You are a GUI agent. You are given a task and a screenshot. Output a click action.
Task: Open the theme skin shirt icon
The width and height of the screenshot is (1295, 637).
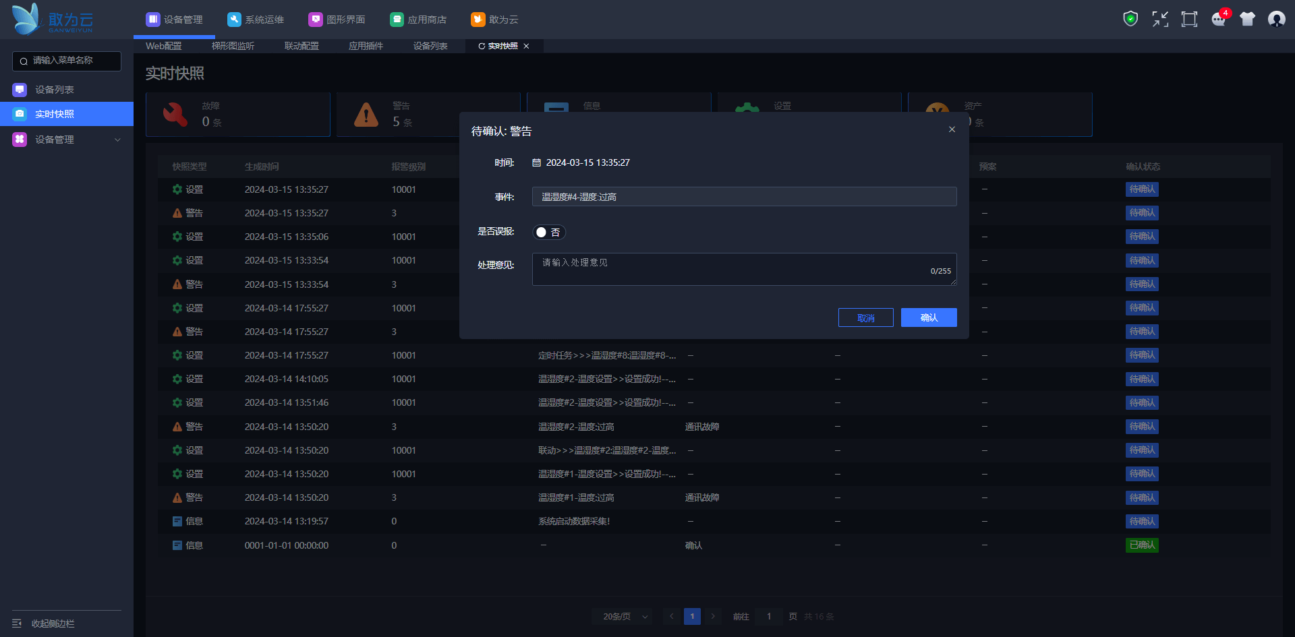tap(1247, 19)
